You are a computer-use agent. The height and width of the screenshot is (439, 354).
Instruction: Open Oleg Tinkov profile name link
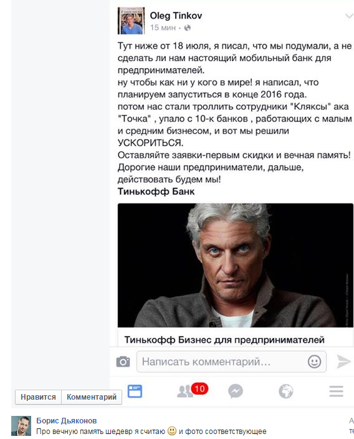[176, 16]
